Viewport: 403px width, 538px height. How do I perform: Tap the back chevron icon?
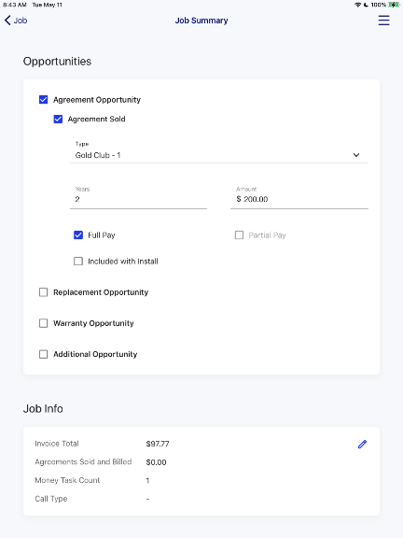(7, 21)
